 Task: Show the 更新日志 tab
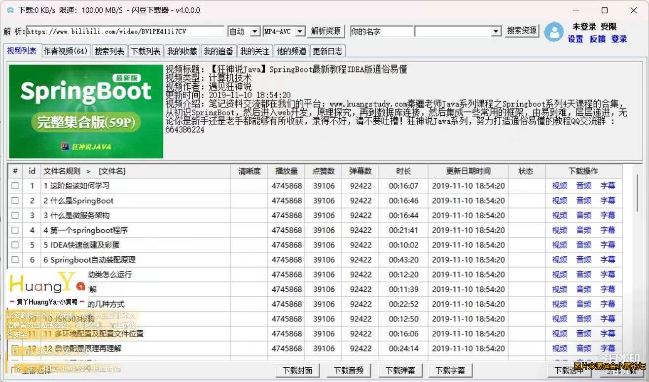(x=327, y=51)
